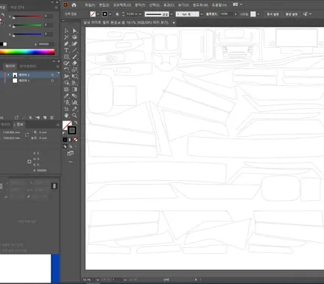
Task: Select the Curvature tool
Action: (74, 43)
